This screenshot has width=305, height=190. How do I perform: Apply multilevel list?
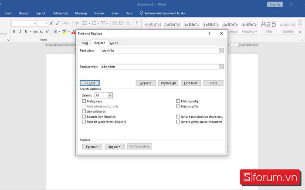[x=104, y=24]
